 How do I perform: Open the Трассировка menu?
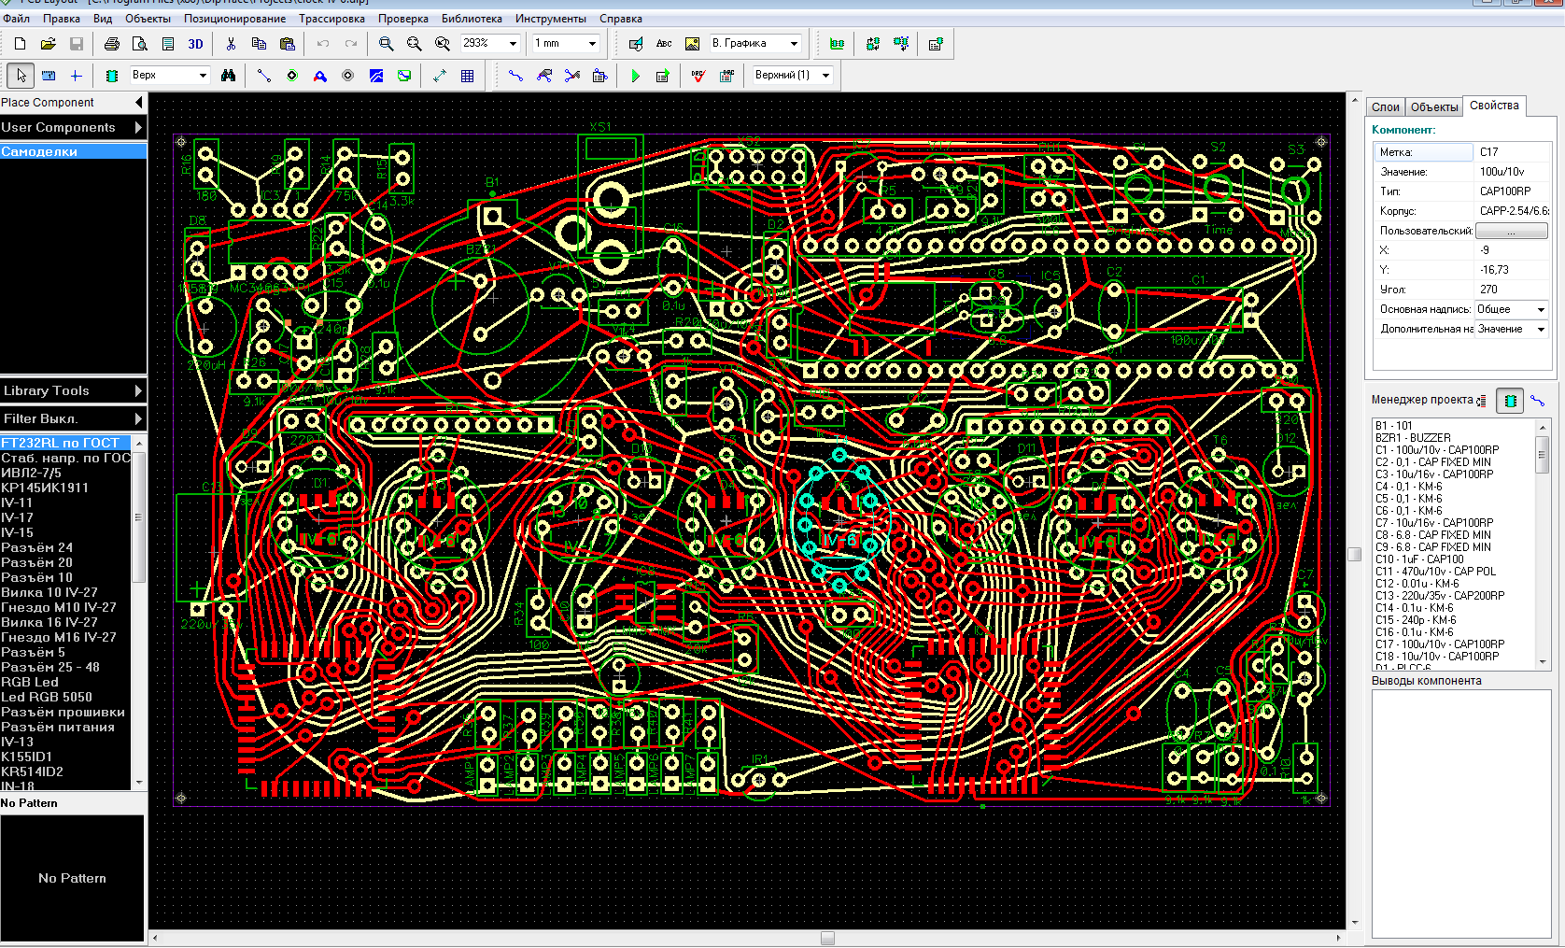pos(331,19)
